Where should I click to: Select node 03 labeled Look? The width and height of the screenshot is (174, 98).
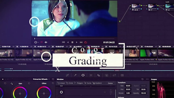169,7
